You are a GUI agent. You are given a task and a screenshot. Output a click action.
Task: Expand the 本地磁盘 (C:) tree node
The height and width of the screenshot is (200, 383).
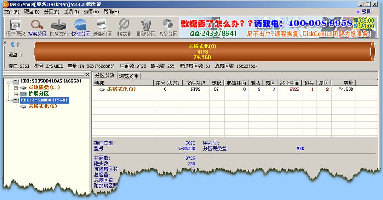(16, 88)
